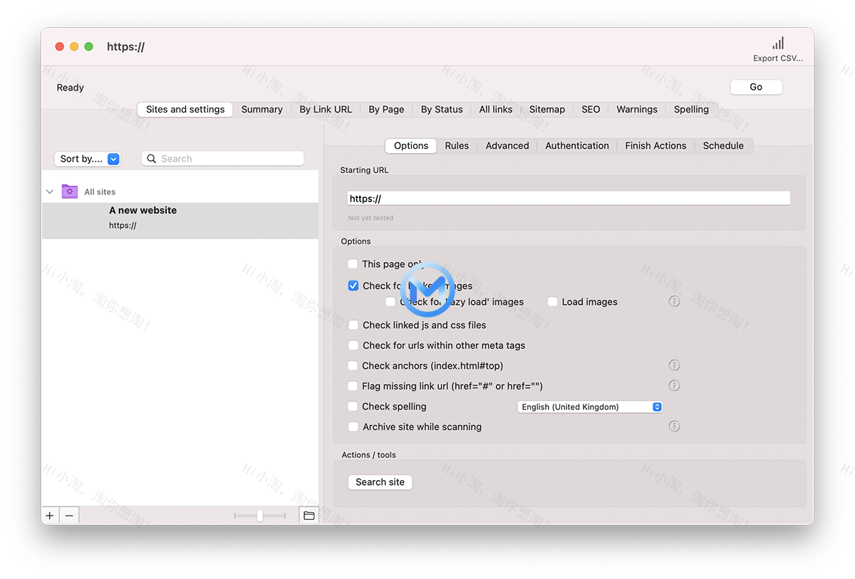Image resolution: width=855 pixels, height=579 pixels.
Task: Open the Rules tab
Action: point(457,145)
